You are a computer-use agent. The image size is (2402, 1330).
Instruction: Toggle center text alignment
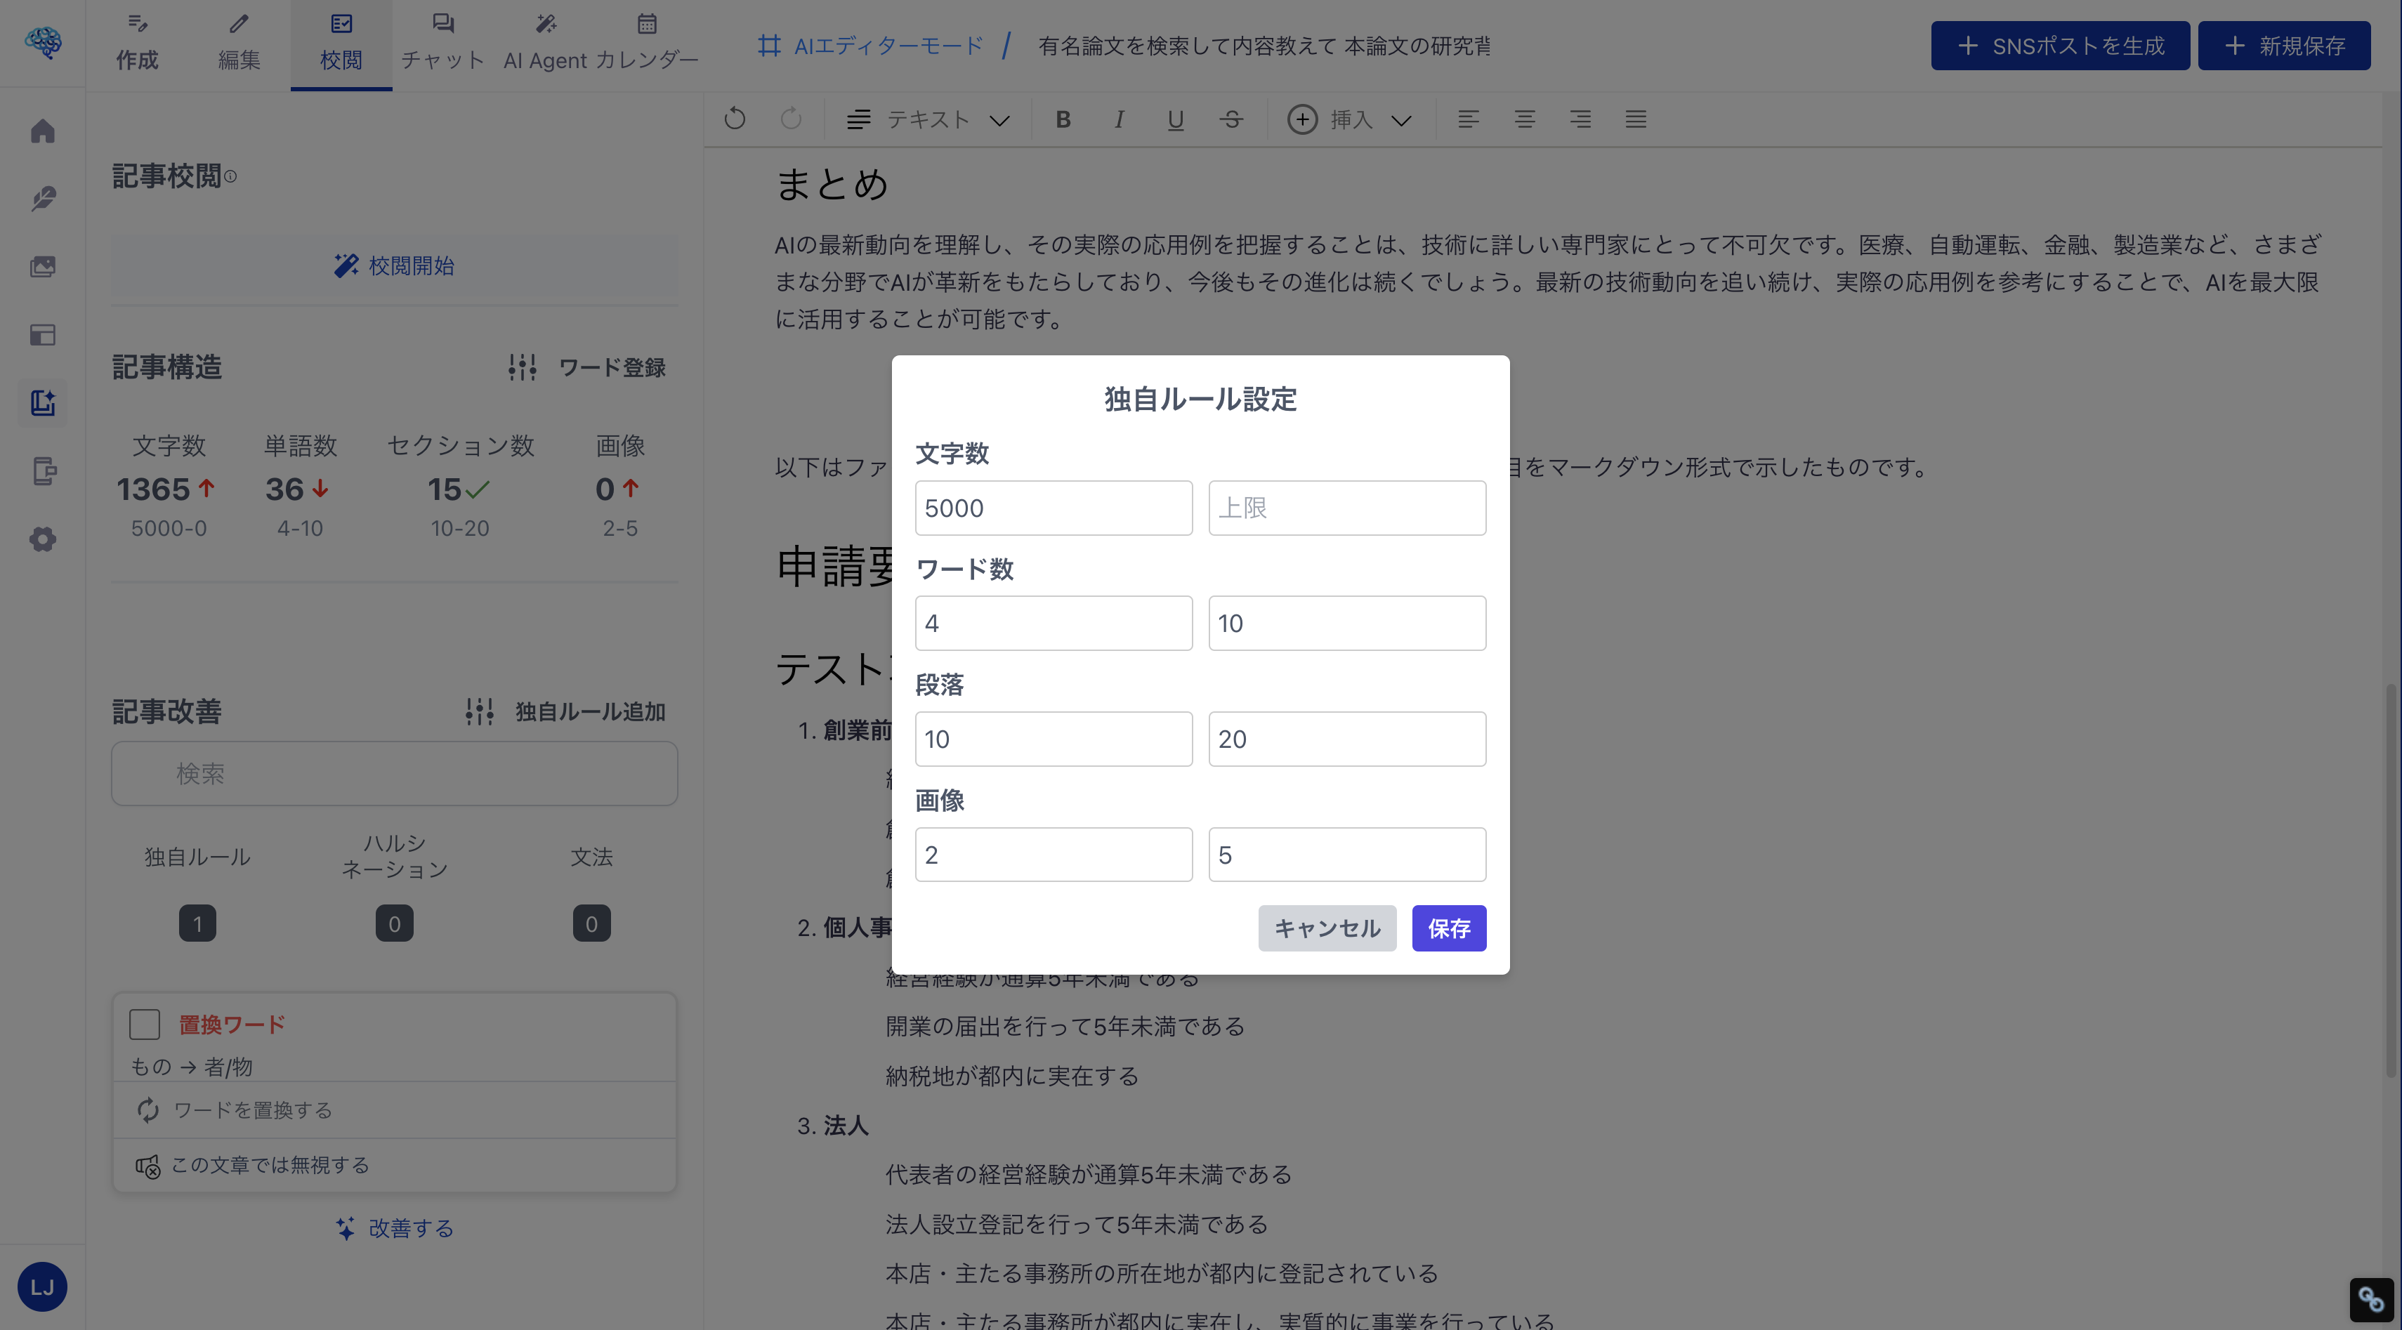coord(1523,119)
